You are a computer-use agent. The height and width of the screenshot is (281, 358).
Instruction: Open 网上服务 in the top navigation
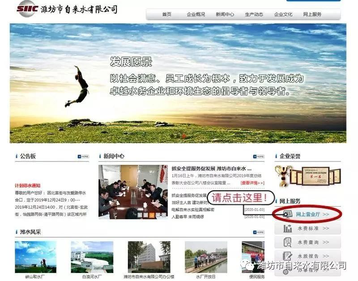[x=312, y=14]
